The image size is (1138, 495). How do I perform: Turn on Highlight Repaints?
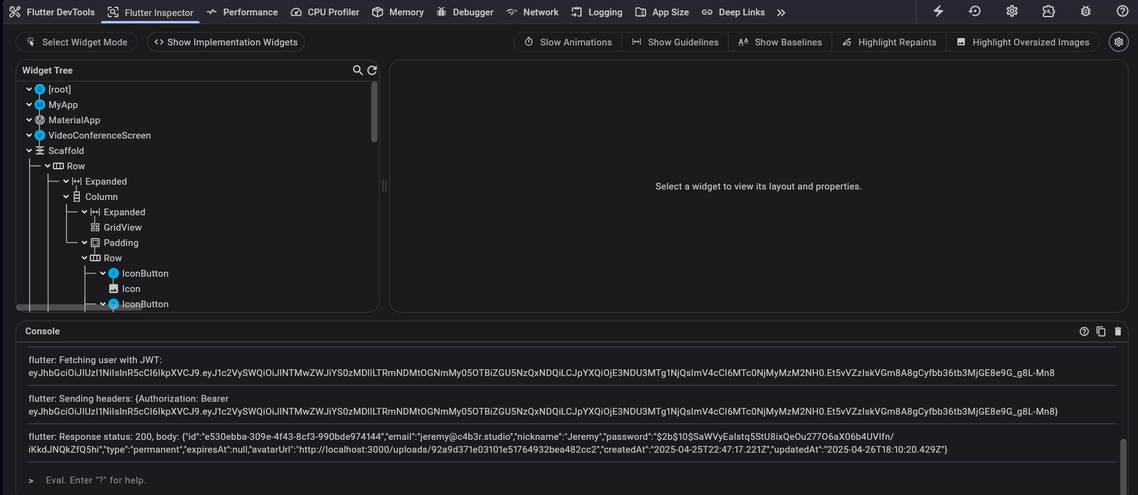pyautogui.click(x=889, y=42)
